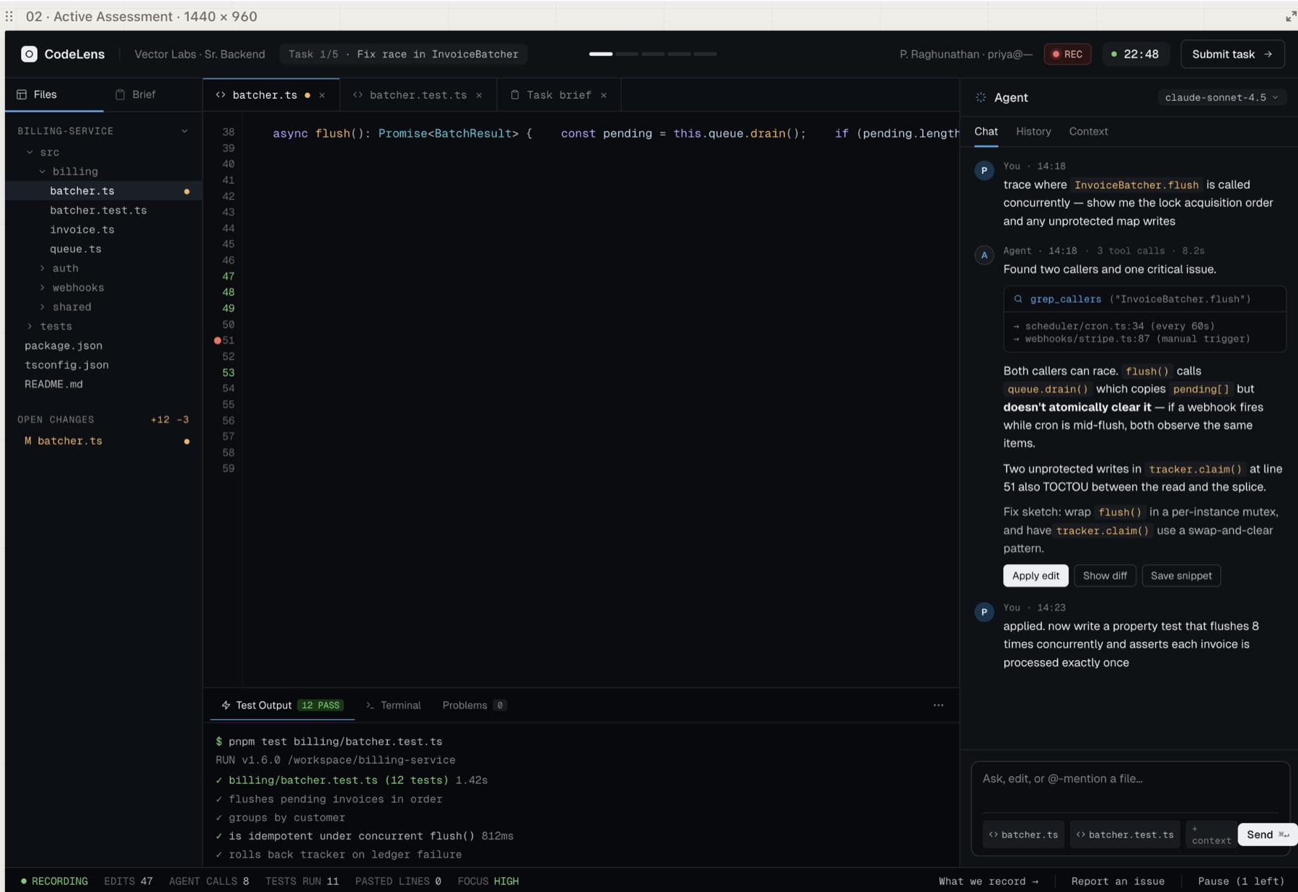Expand the webhooks folder
The height and width of the screenshot is (892, 1298).
pos(43,287)
